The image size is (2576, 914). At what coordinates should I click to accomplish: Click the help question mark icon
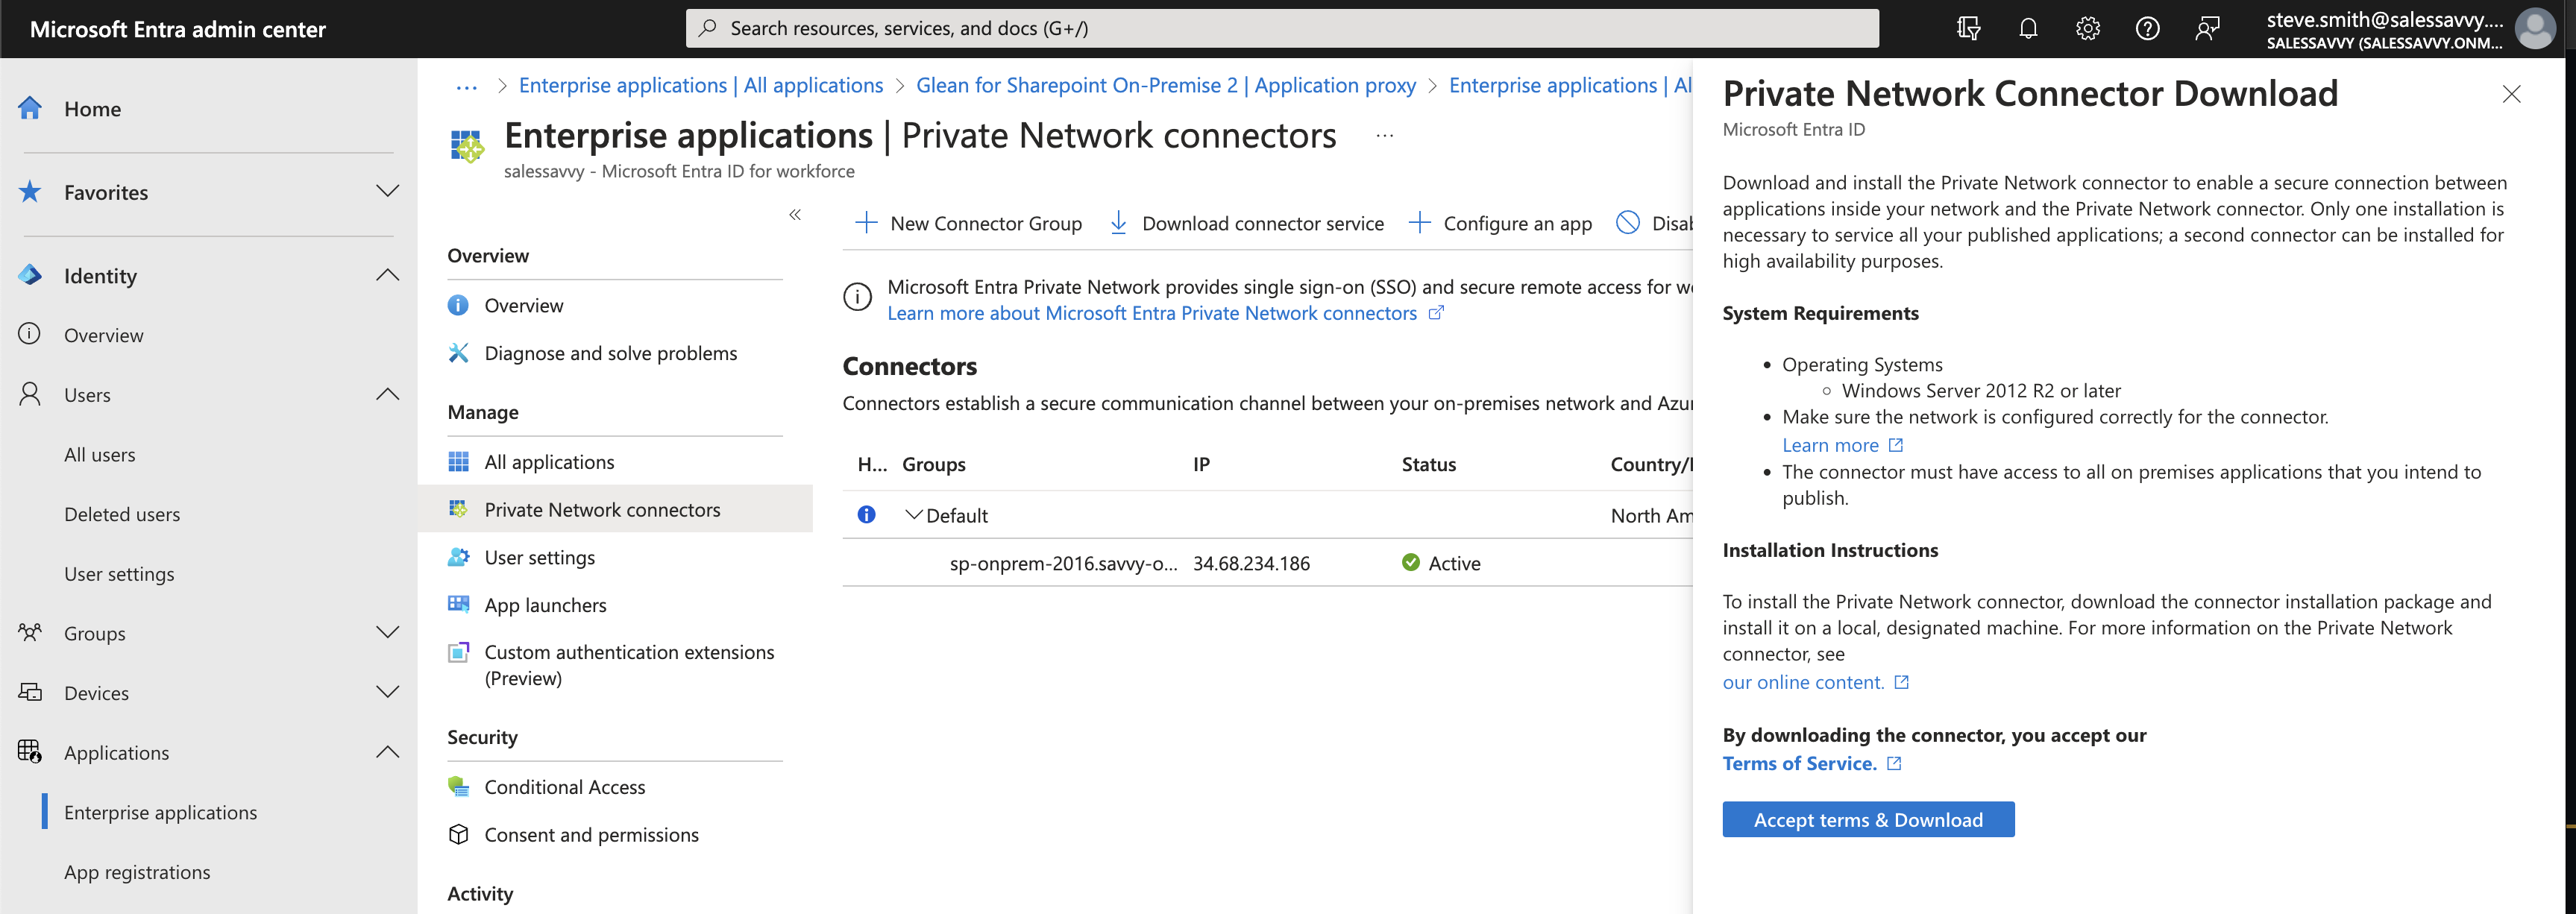coord(2147,28)
